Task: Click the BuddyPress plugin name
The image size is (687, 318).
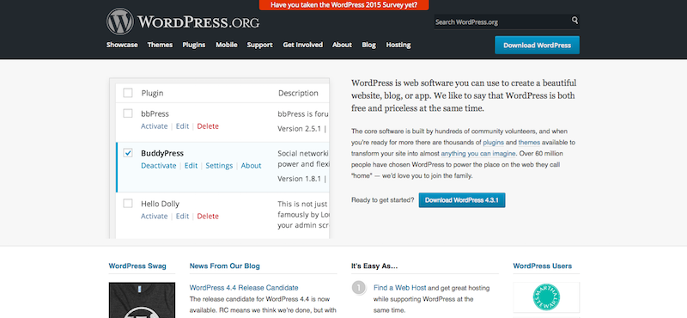Action: [162, 153]
